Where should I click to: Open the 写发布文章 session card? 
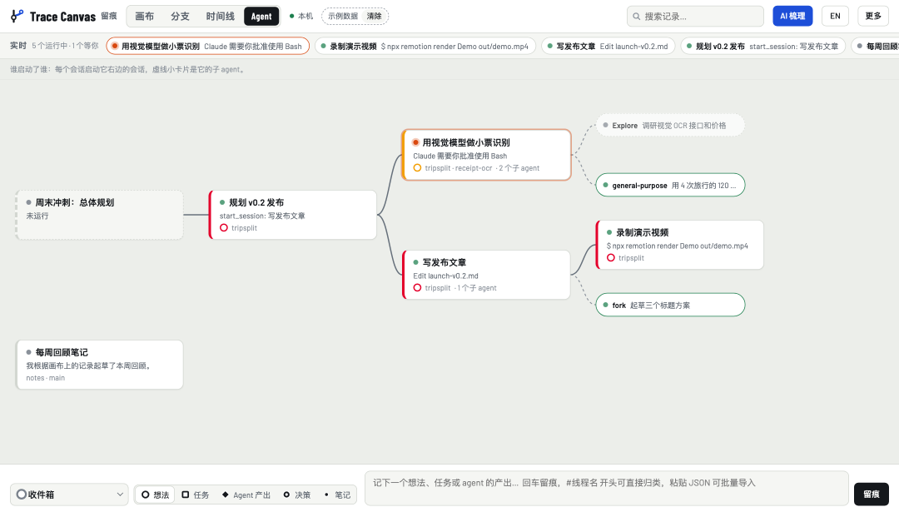point(487,275)
